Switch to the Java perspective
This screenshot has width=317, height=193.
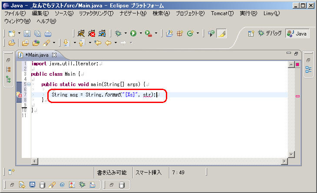[297, 33]
